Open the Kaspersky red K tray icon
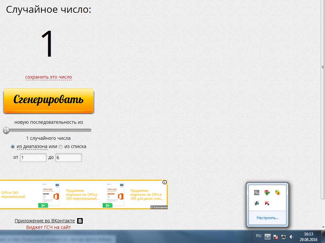This screenshot has width=325, height=243. coord(267,203)
